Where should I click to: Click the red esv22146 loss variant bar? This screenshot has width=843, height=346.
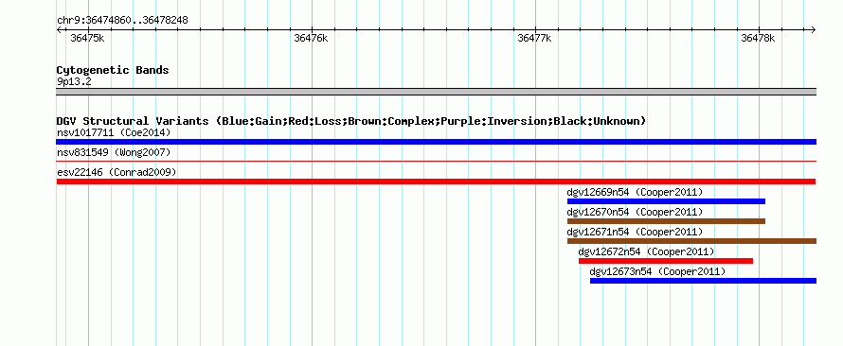pyautogui.click(x=436, y=182)
